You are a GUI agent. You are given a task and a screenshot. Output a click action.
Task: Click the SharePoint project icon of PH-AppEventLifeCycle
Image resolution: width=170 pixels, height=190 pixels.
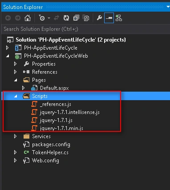pos(18,48)
